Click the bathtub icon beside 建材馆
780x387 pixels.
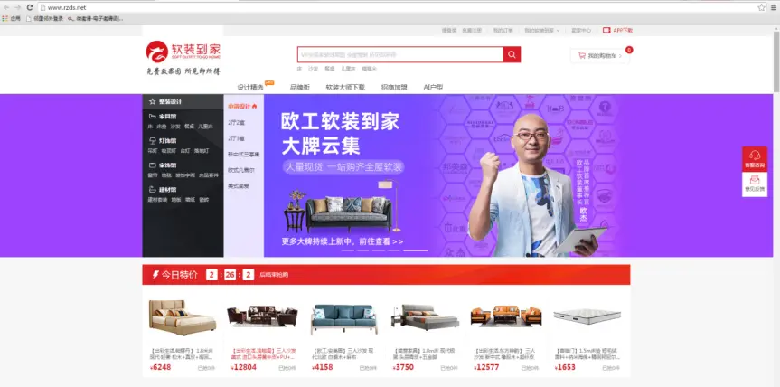pos(152,190)
